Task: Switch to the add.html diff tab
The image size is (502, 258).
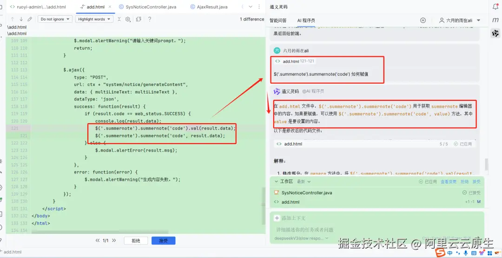Action: click(94, 7)
